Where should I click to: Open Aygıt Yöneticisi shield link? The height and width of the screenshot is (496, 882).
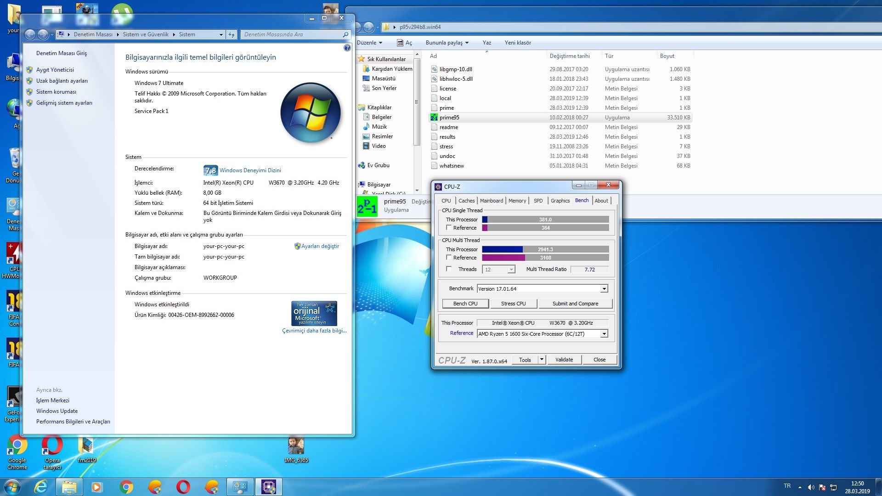(55, 70)
